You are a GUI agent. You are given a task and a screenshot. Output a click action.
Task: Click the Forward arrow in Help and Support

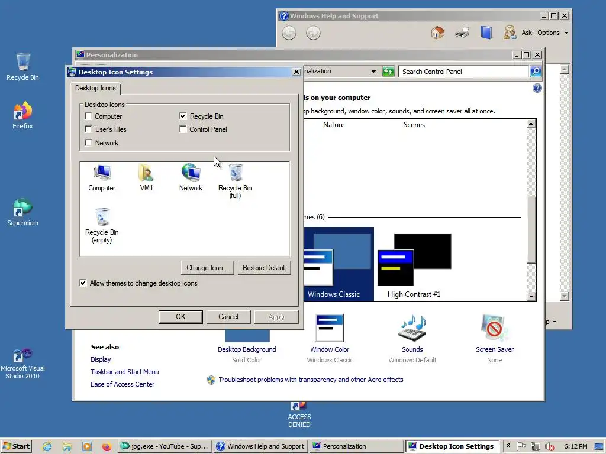click(x=313, y=33)
